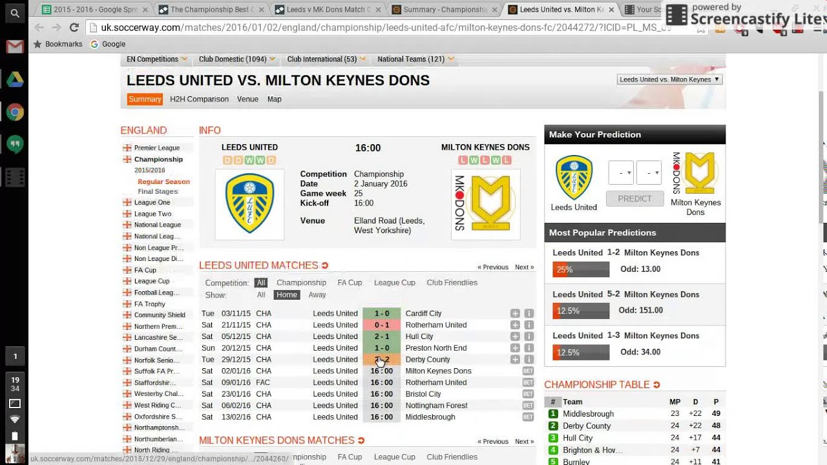
Task: Expand plus icon for Preston North End match
Action: click(515, 348)
